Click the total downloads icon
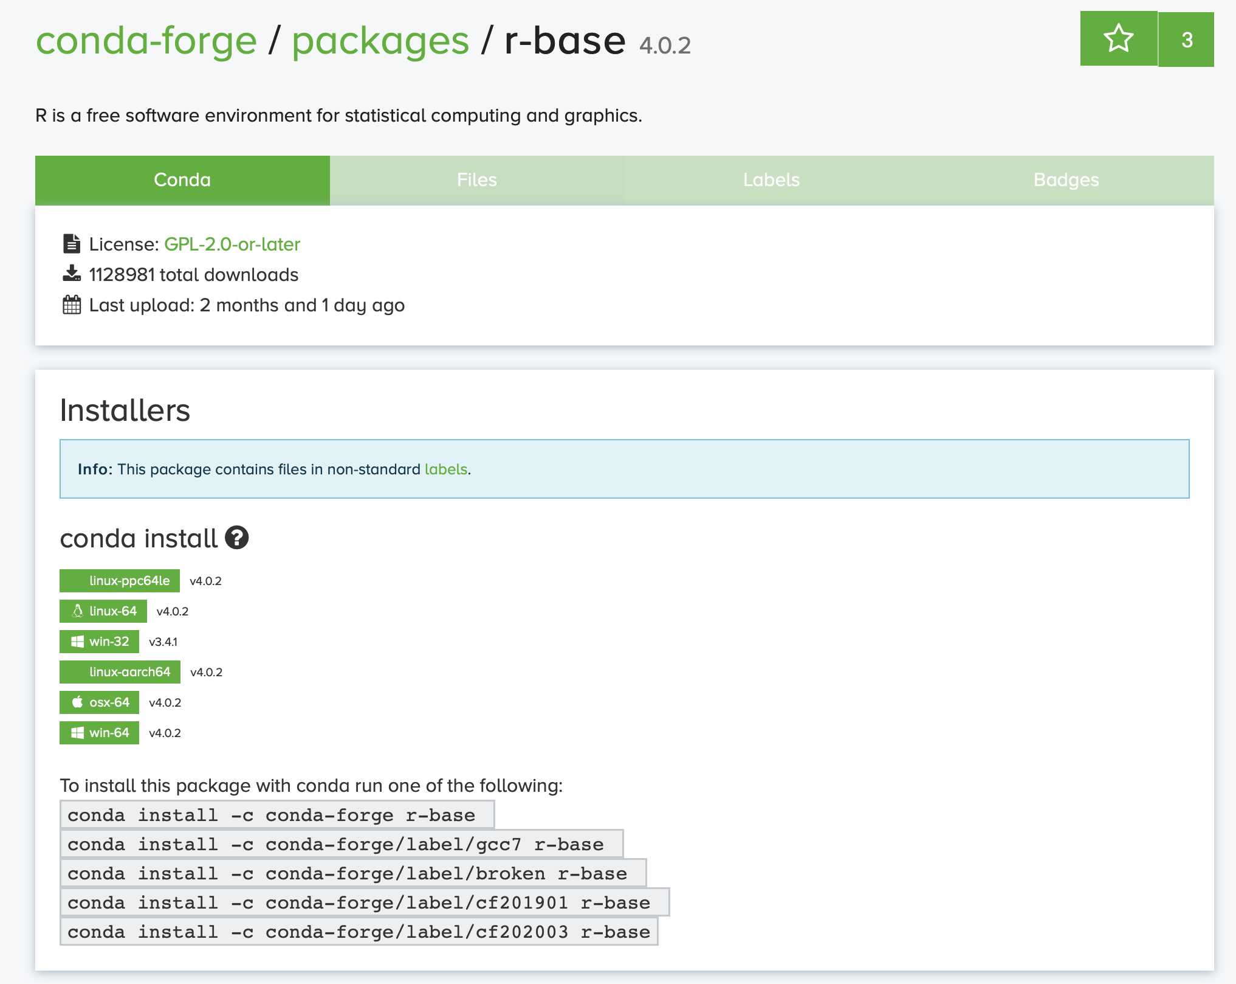The width and height of the screenshot is (1236, 984). point(72,274)
